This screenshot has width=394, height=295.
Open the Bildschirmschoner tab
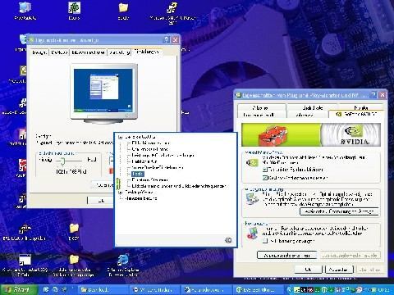point(88,52)
